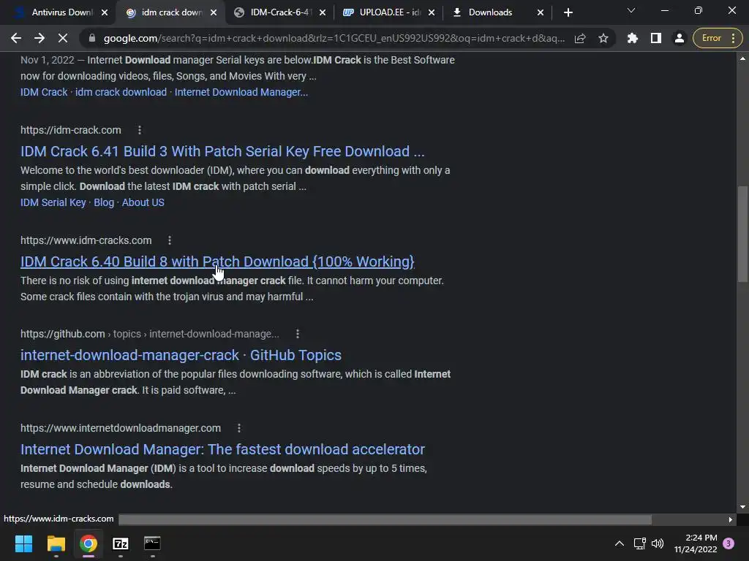
Task: Click the scroll up arrow
Action: click(742, 58)
